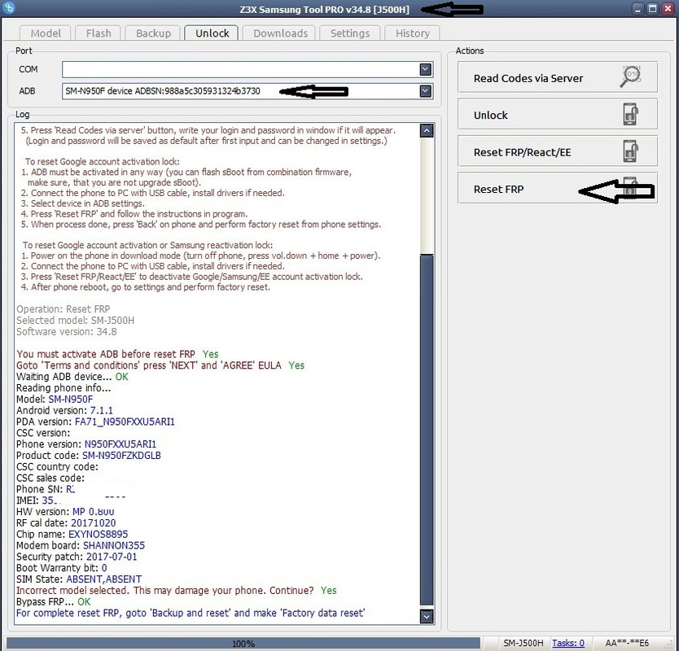Click the 'You must activate ADB' log line
This screenshot has height=651, width=679.
(117, 354)
